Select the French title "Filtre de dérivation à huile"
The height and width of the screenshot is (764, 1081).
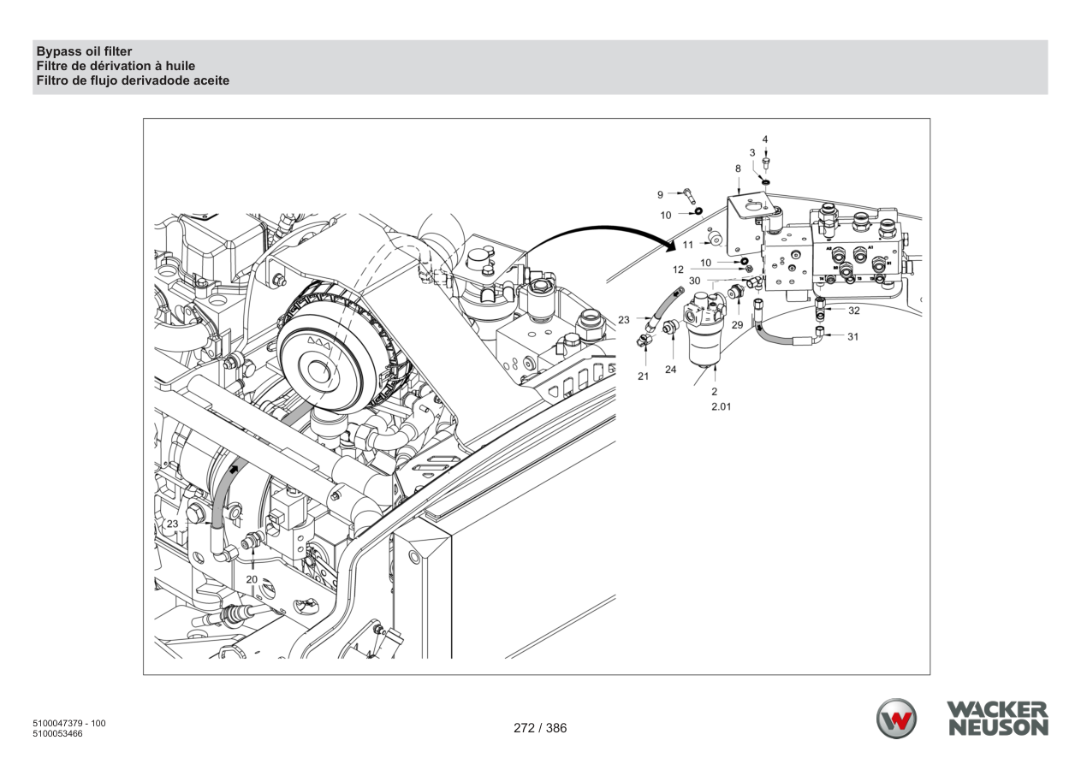point(116,66)
